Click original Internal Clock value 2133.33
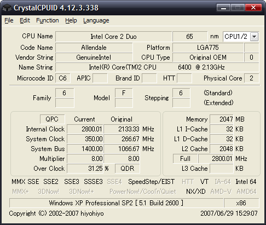The width and height of the screenshot is (266, 225). click(122, 129)
